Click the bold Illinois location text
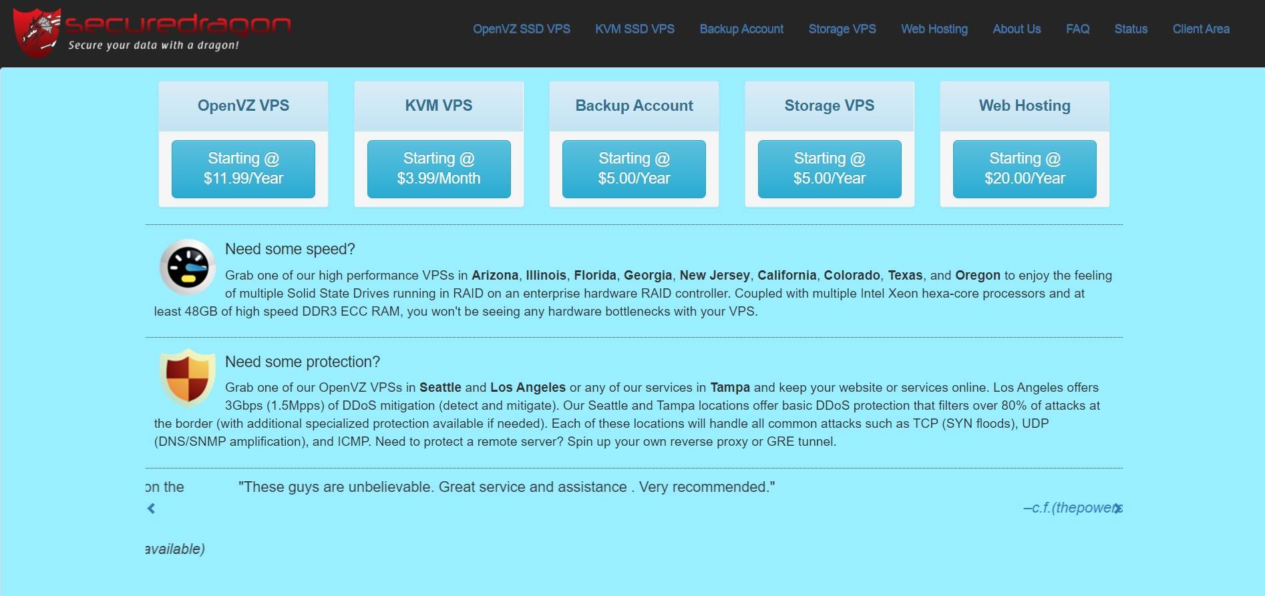Screen dimensions: 1265x596 tap(546, 275)
